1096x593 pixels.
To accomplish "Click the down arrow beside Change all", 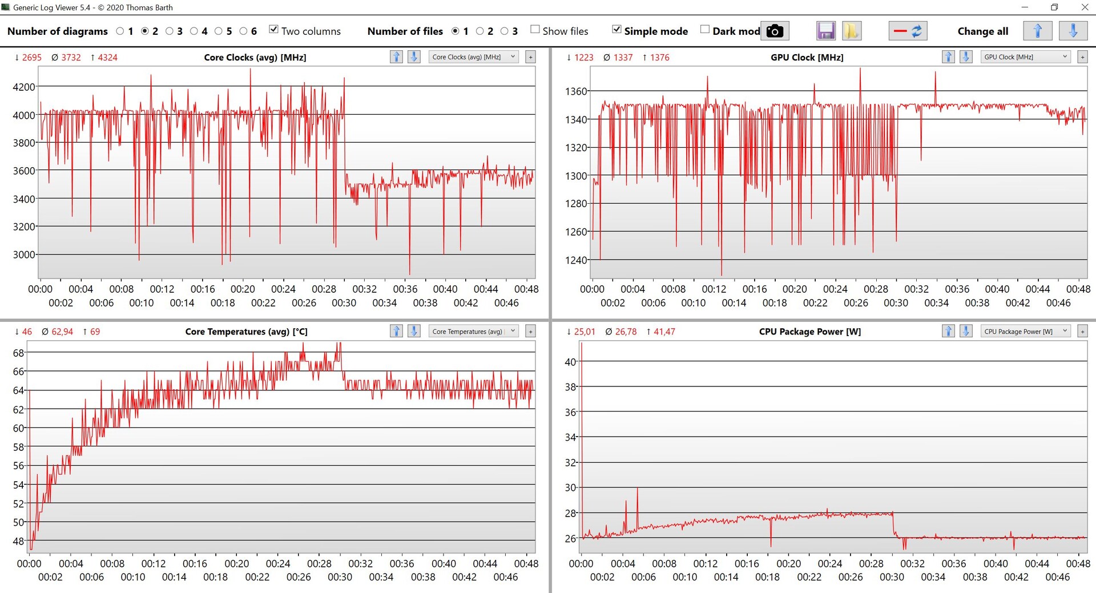I will pyautogui.click(x=1073, y=31).
